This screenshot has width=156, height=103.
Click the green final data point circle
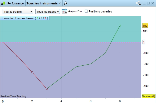click(120, 26)
